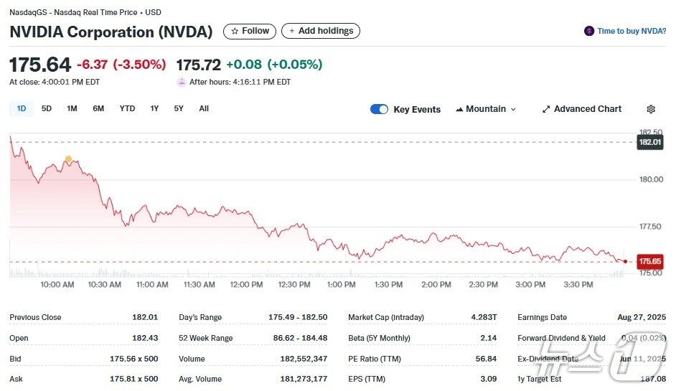
Task: Switch chart to the 5Y range
Action: point(179,108)
